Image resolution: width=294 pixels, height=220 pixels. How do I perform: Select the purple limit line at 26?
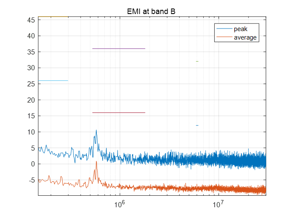(x=53, y=80)
